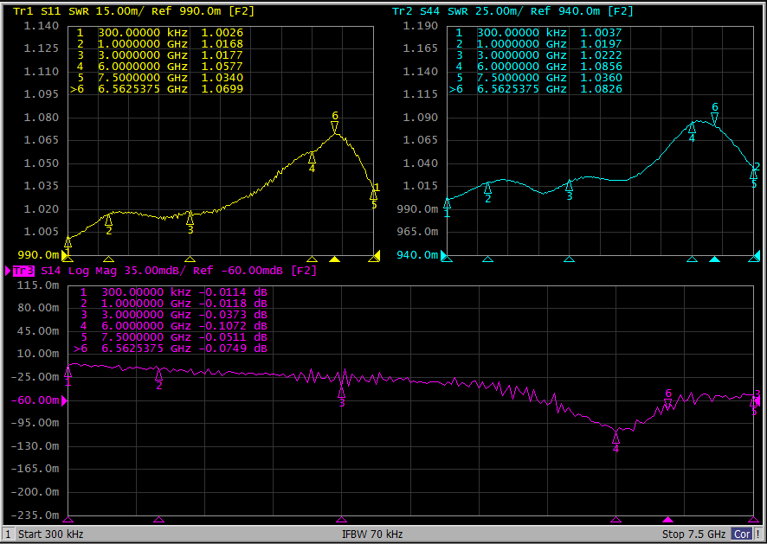The image size is (767, 544).
Task: Activate the highlighted Tr3 trace label
Action: [x=23, y=271]
